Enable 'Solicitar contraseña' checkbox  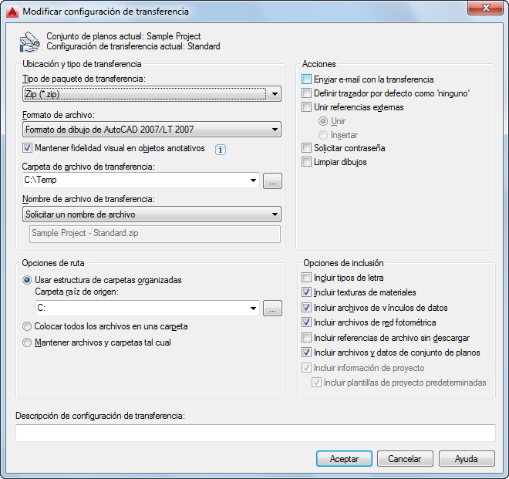coord(306,148)
